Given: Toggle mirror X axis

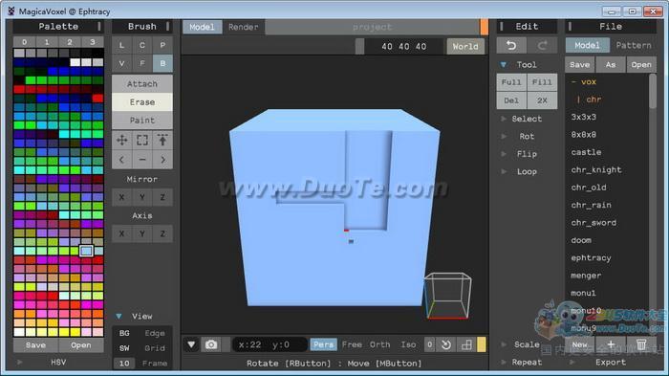Looking at the screenshot, I should [122, 197].
